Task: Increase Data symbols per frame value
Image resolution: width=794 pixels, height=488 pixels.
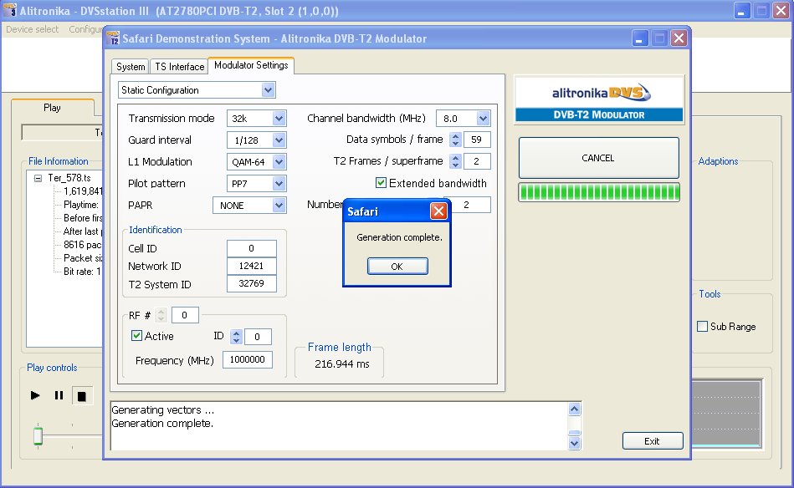Action: [x=455, y=136]
